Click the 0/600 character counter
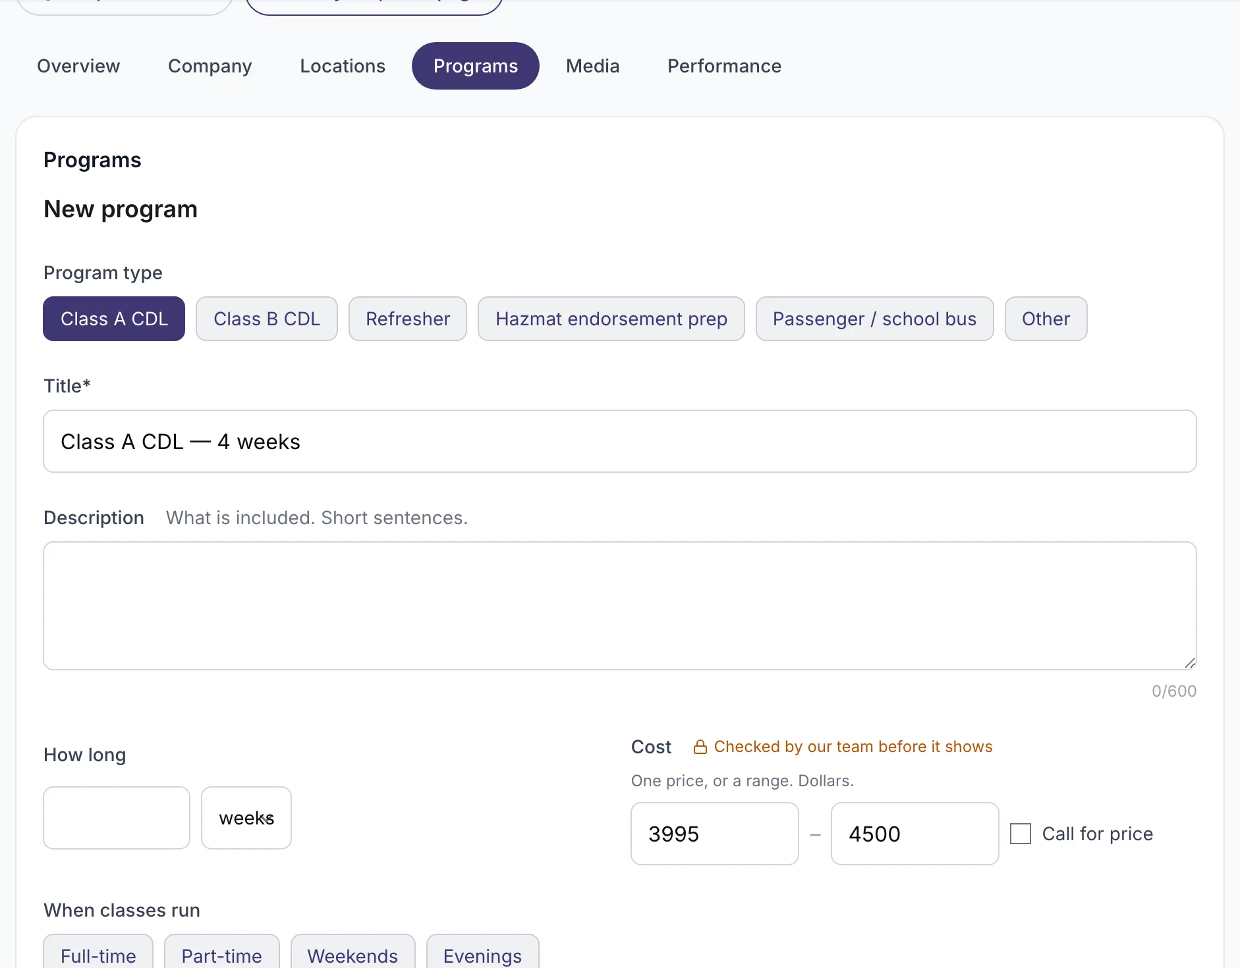Screen dimensions: 1240x968 point(1174,691)
